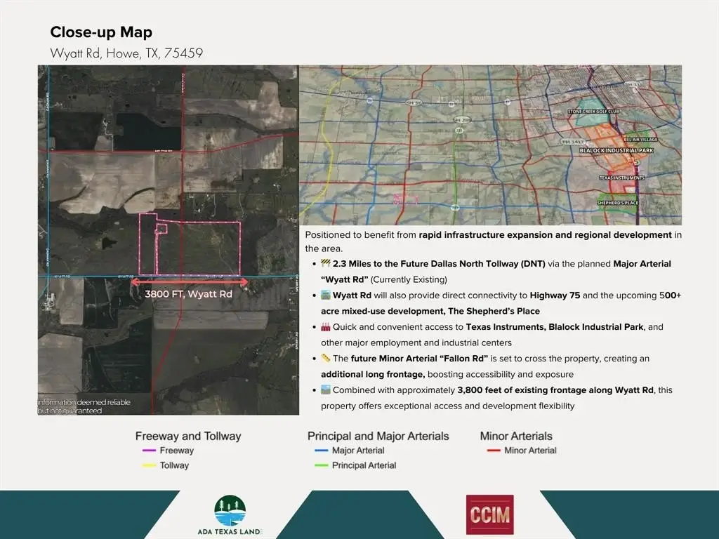Screen dimensions: 719x539
Task: Click the red double-headed frontage arrow
Action: (190, 282)
